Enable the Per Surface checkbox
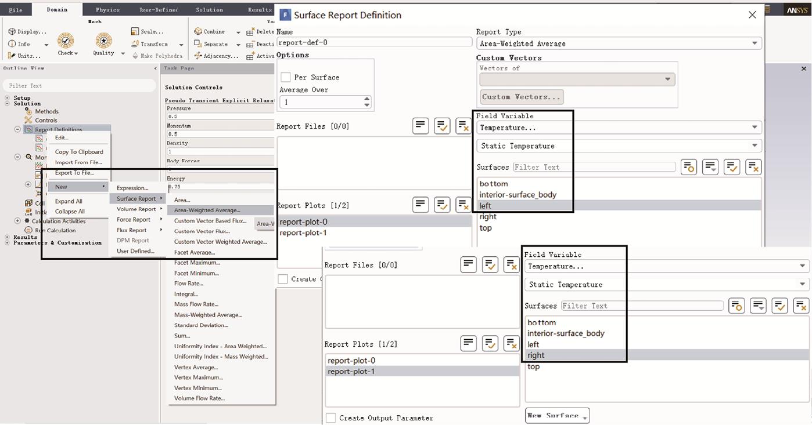 pyautogui.click(x=286, y=77)
